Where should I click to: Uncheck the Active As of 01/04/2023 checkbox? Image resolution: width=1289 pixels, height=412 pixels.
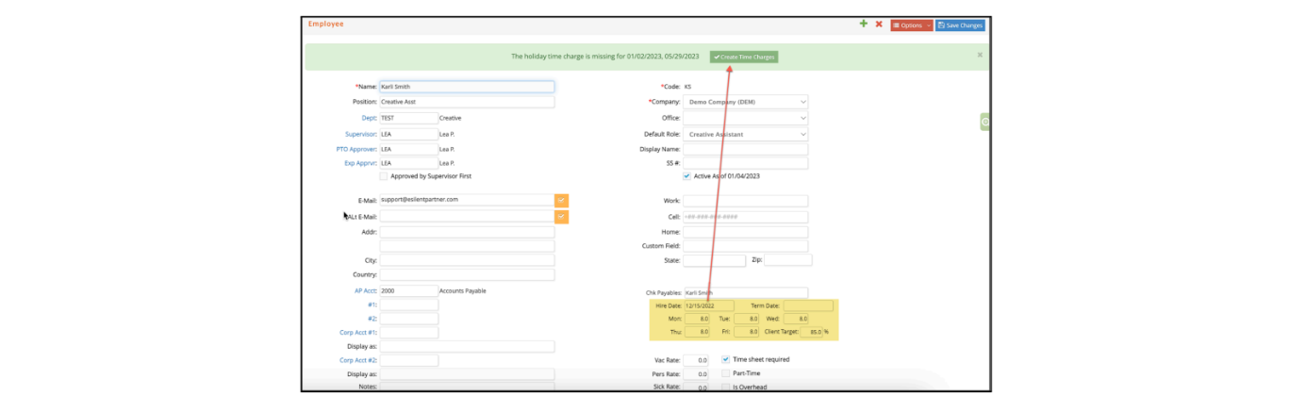pyautogui.click(x=687, y=176)
